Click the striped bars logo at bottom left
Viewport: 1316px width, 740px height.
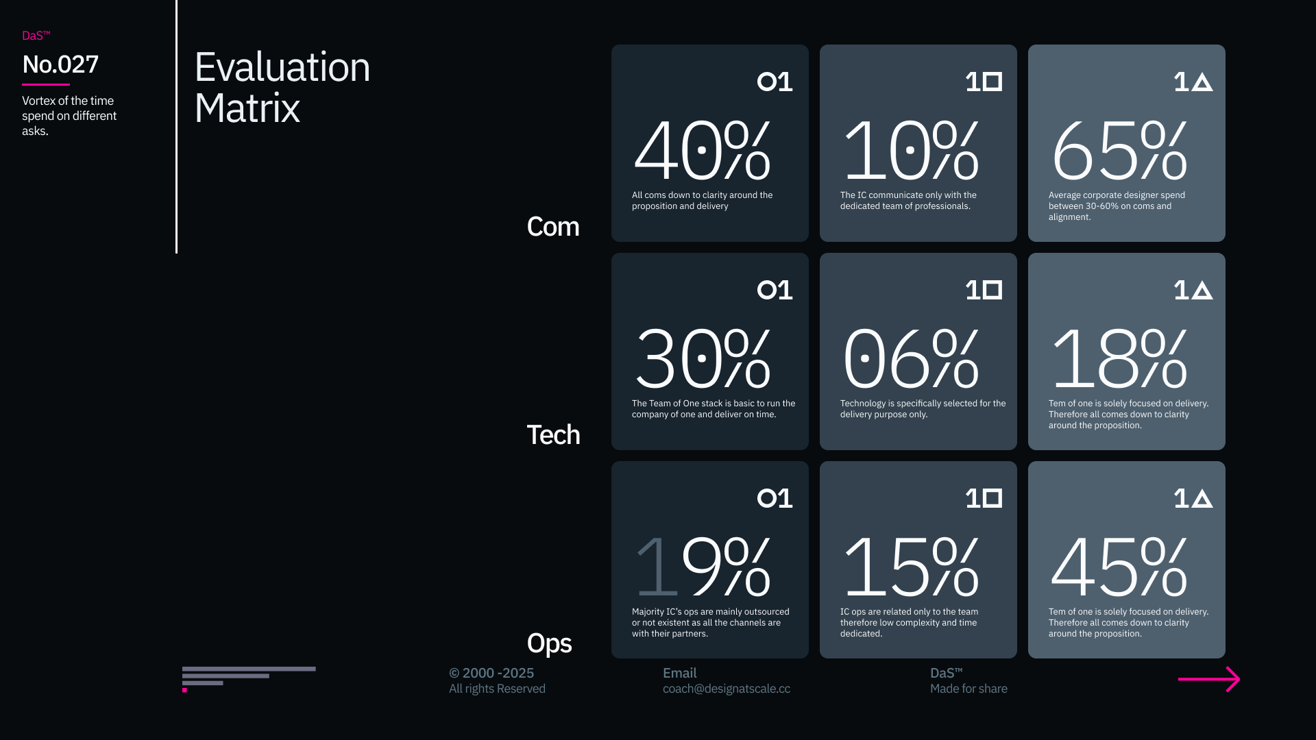point(248,678)
